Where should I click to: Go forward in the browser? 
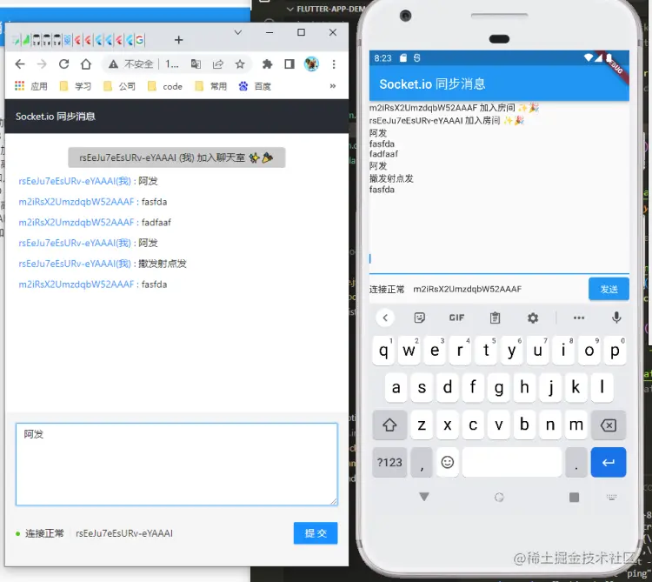[x=42, y=64]
